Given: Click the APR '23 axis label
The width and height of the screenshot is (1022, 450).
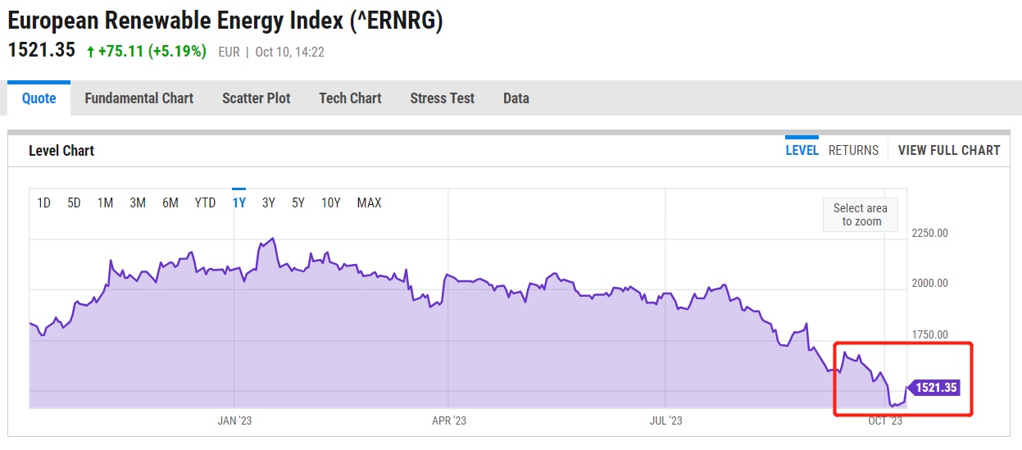Looking at the screenshot, I should (448, 420).
